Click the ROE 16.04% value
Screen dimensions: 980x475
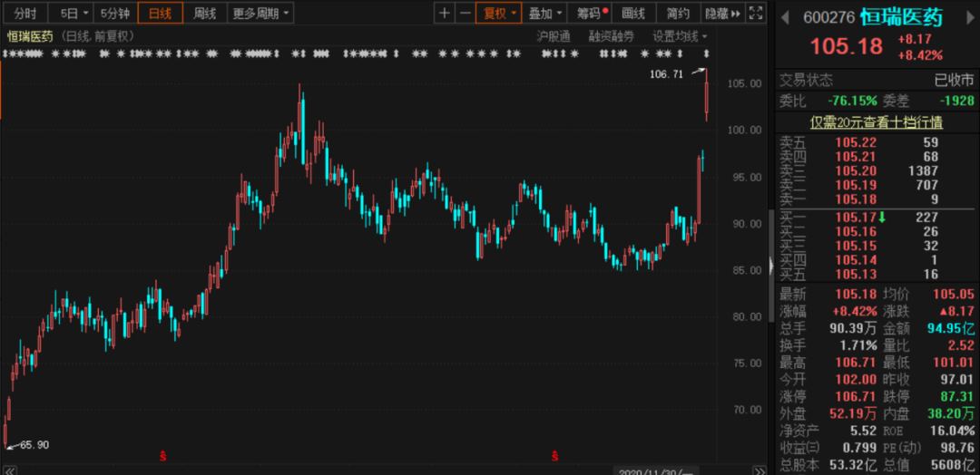coord(954,431)
